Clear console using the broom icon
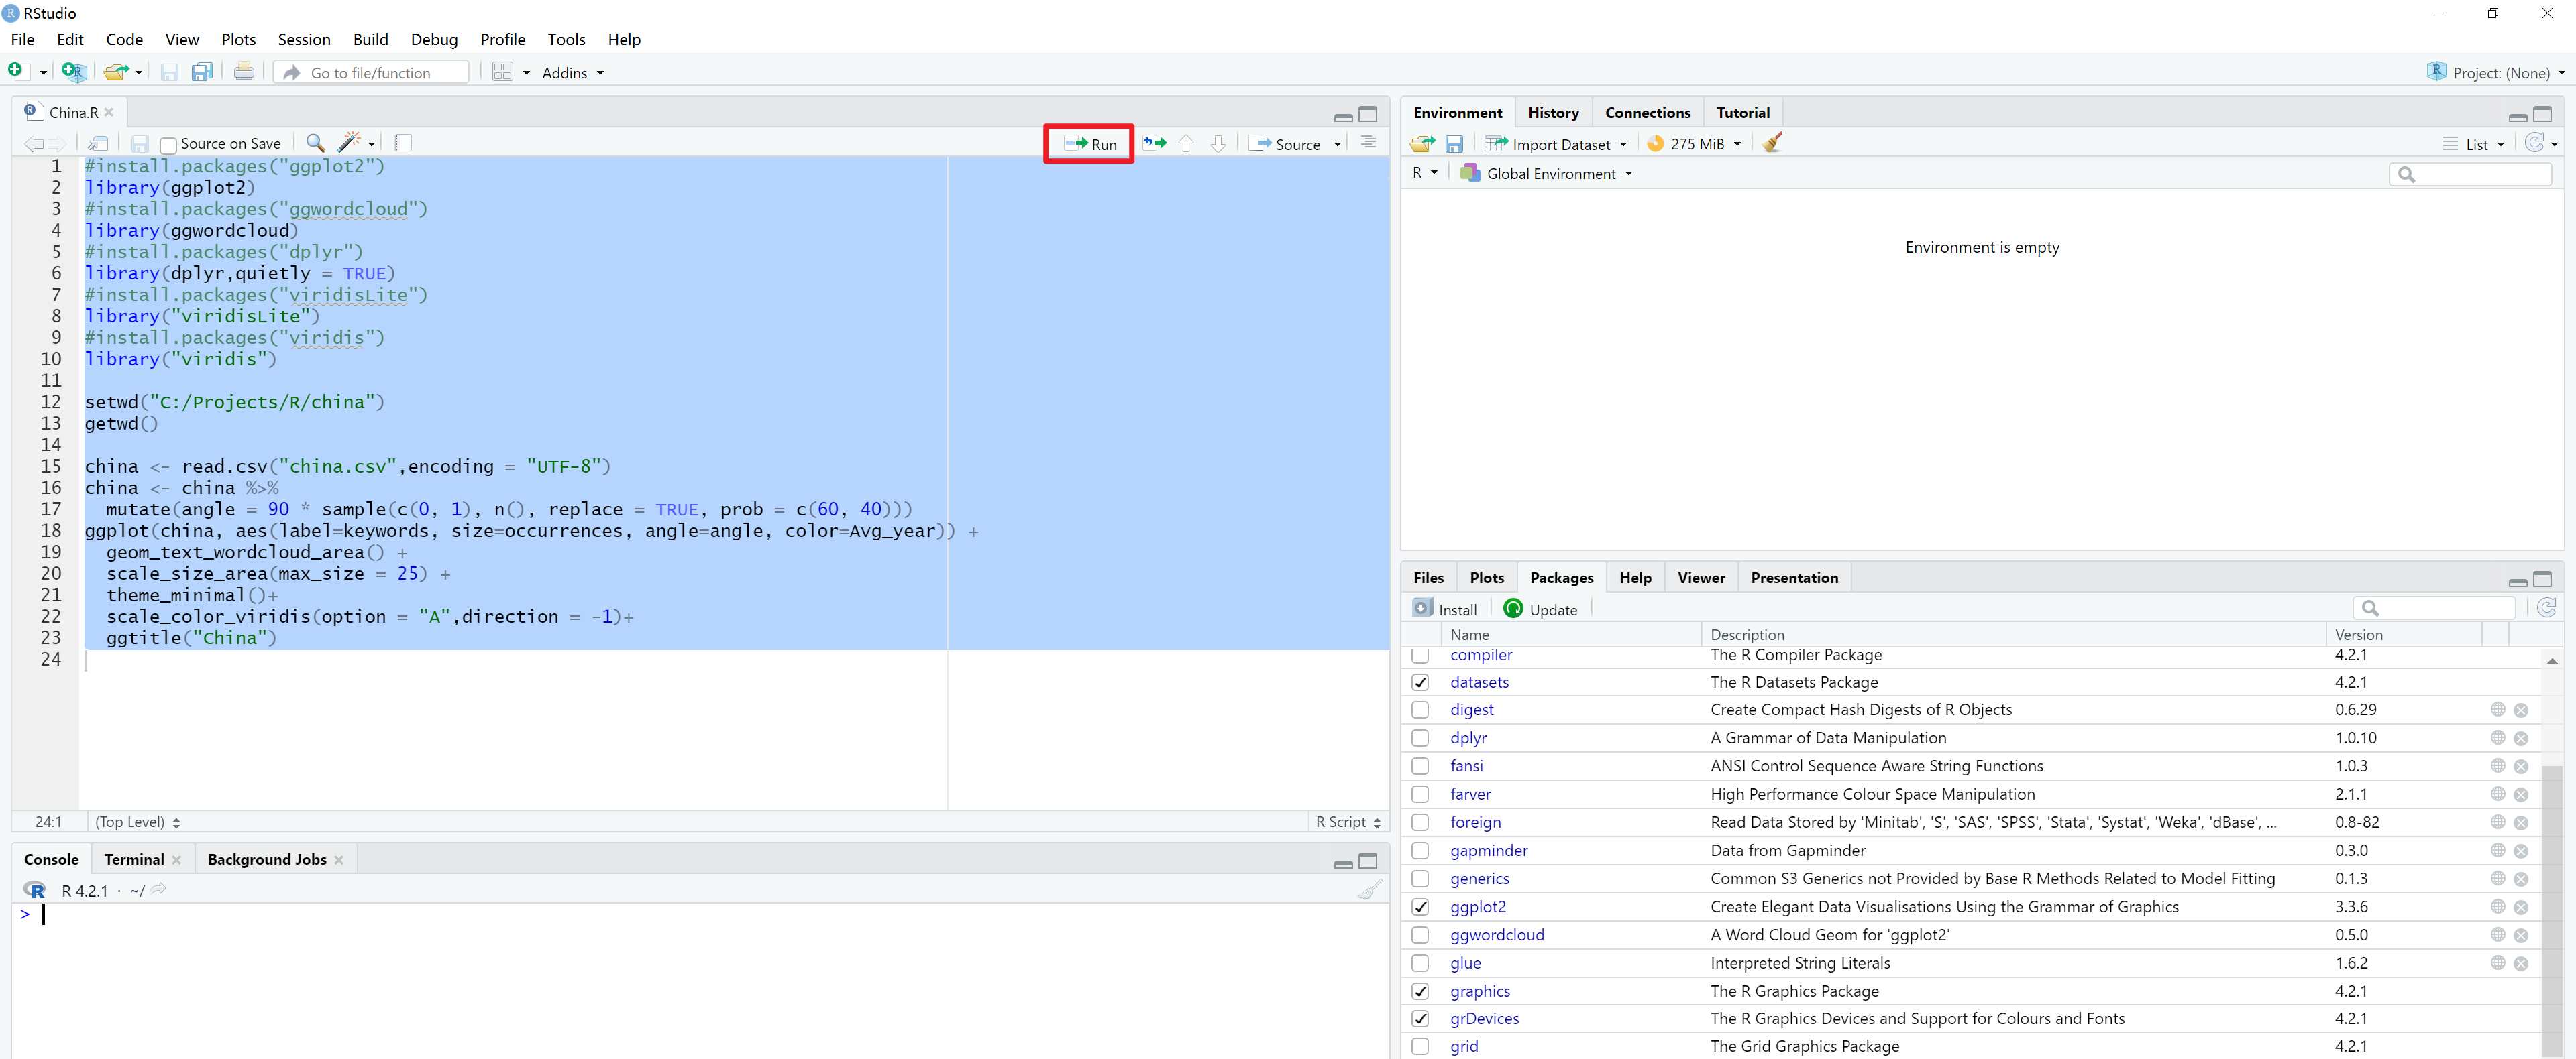Screen dimensions: 2576x1059 [x=1369, y=889]
